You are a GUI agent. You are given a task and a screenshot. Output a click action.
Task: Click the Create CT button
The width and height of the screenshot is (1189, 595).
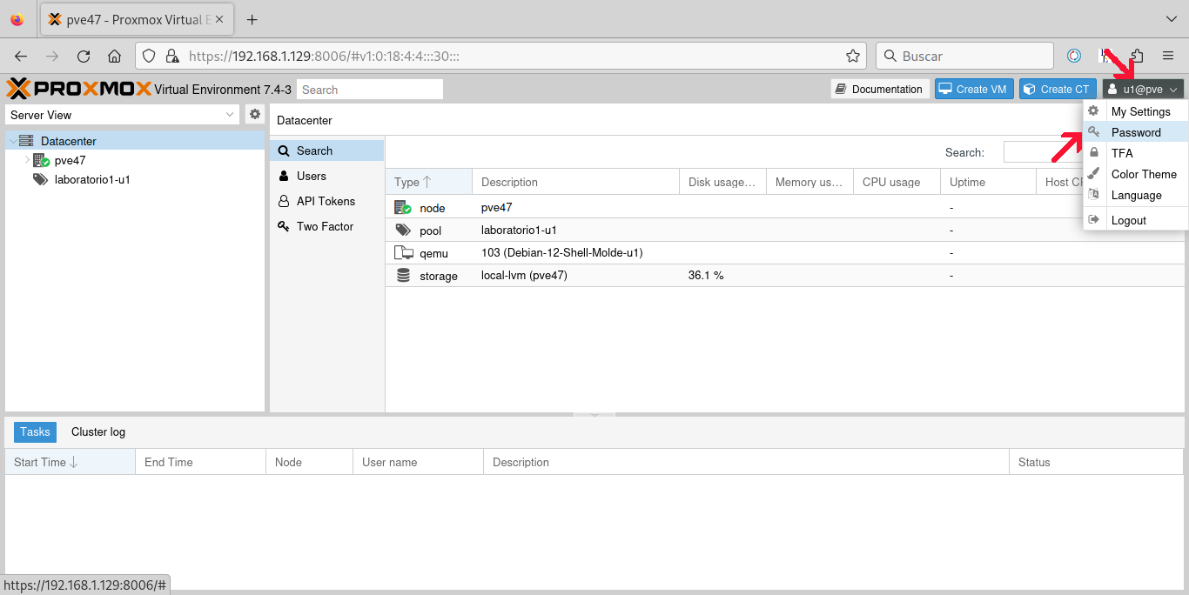tap(1058, 89)
